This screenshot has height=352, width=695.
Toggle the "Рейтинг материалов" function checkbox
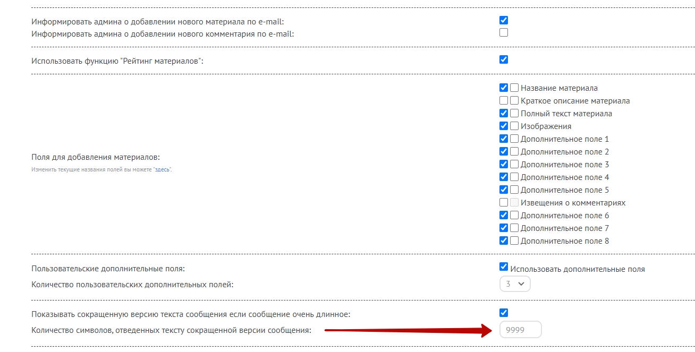pos(504,59)
